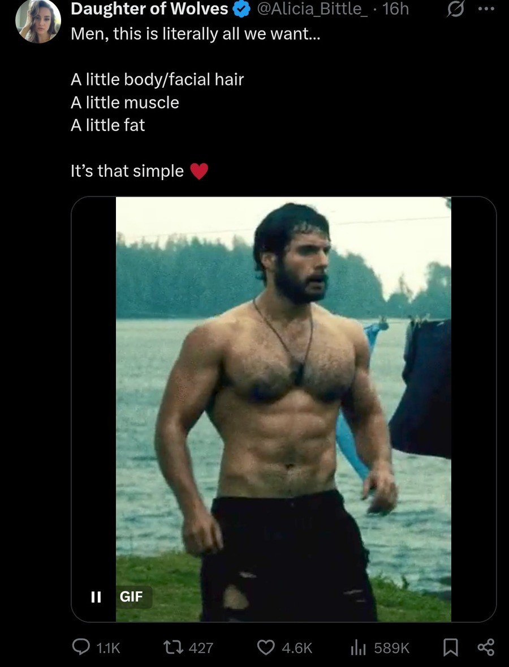Open the 16h timestamp link

395,9
